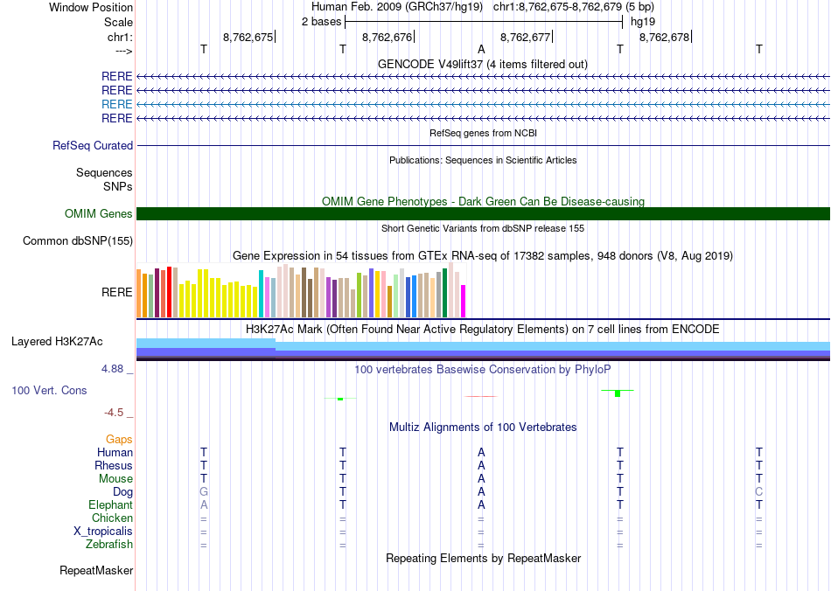Open the GENCODE V49lift37 track title
The image size is (831, 591).
[482, 64]
